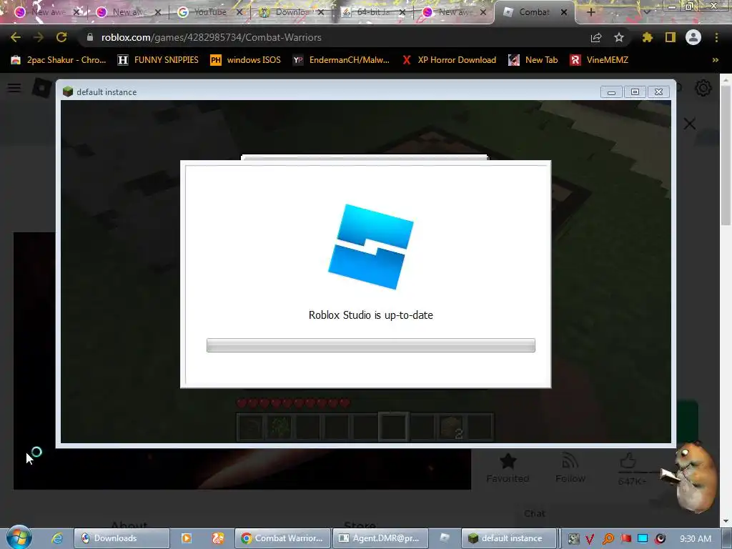Click the Roblox Studio progress bar
Image resolution: width=732 pixels, height=549 pixels.
[371, 345]
